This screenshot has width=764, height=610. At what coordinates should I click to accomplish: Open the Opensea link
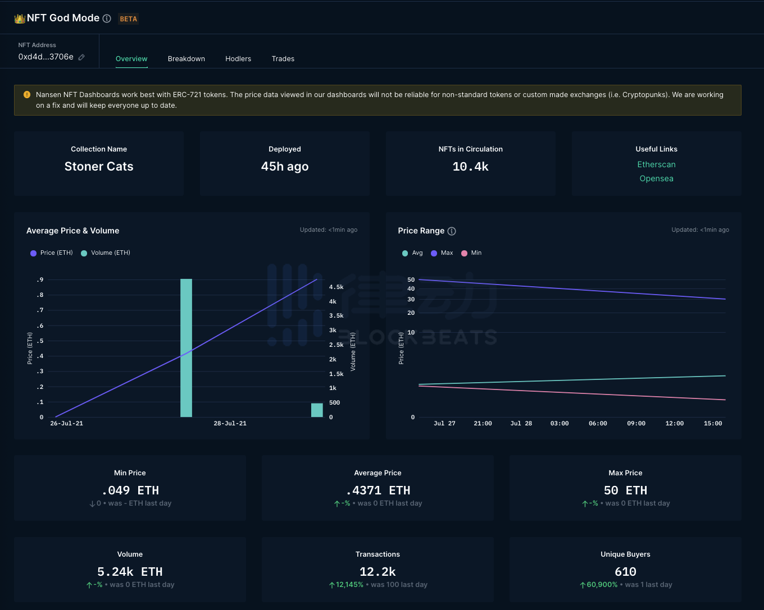(x=656, y=178)
